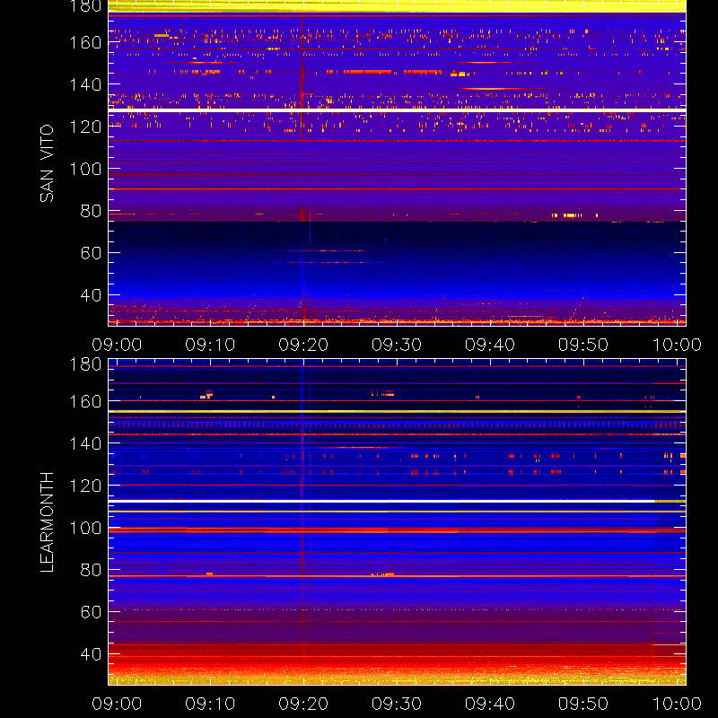This screenshot has height=718, width=718.
Task: Pick the 40 frequency tick on San Vito axis
Action: 91,295
